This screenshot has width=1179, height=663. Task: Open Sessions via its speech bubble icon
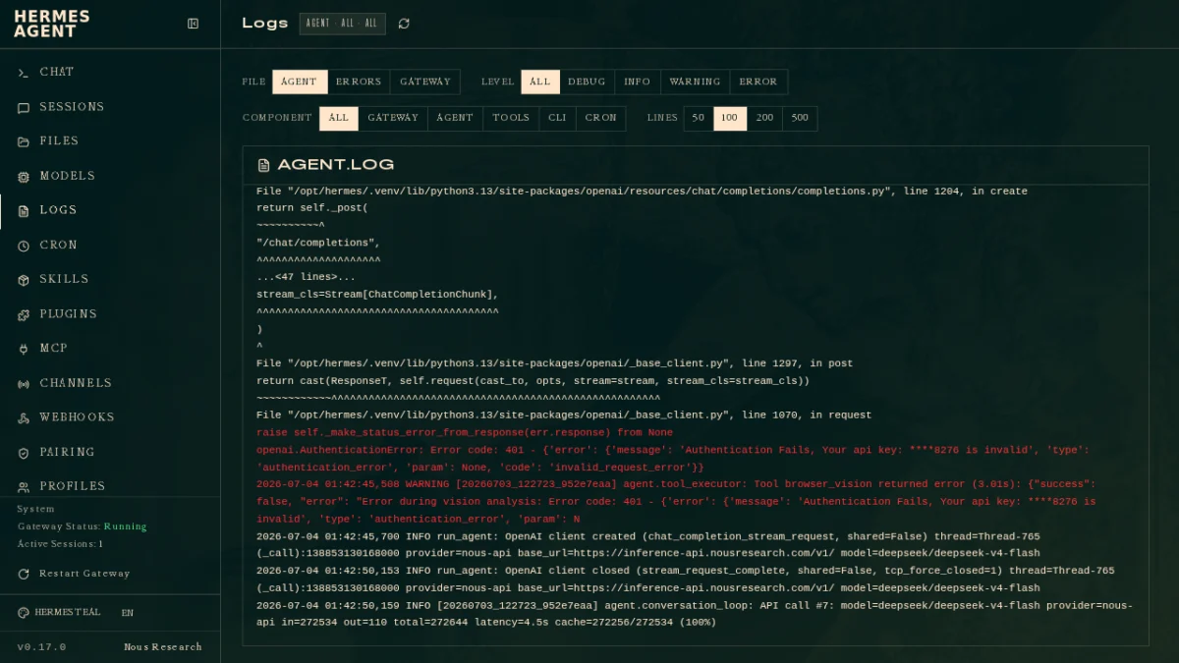pyautogui.click(x=24, y=107)
